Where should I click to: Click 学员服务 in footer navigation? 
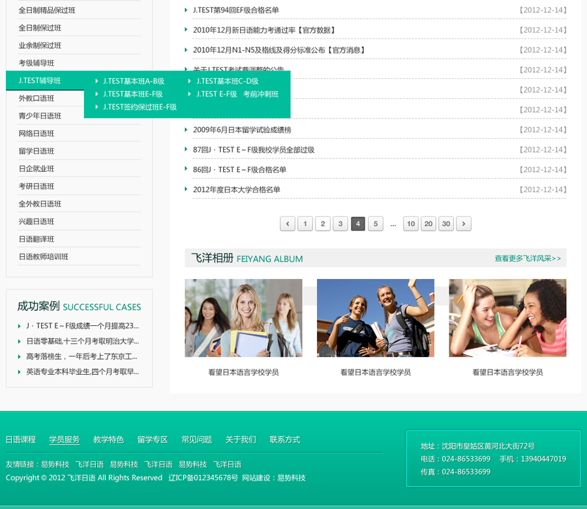coord(65,440)
